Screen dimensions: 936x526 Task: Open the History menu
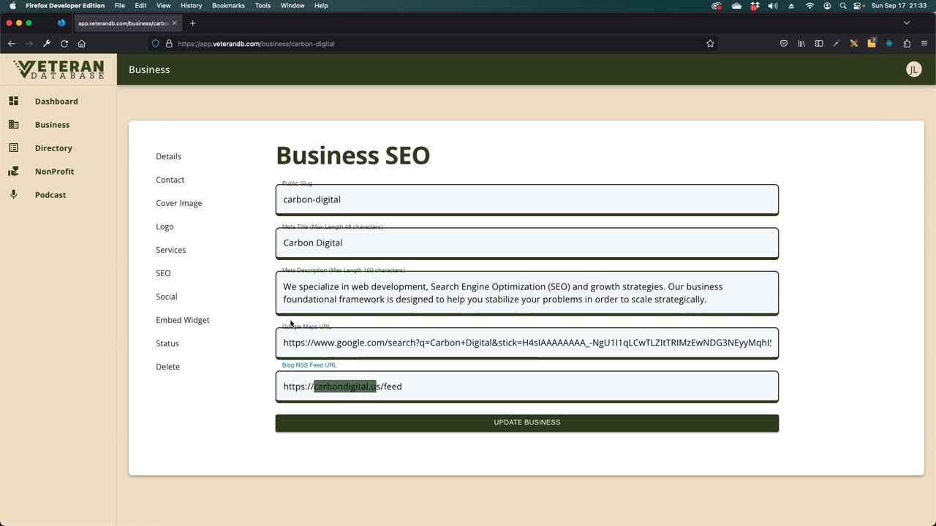pyautogui.click(x=192, y=6)
